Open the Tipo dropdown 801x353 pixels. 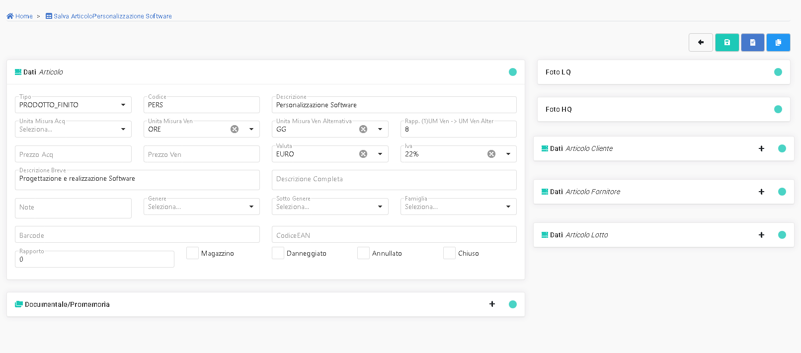point(123,105)
